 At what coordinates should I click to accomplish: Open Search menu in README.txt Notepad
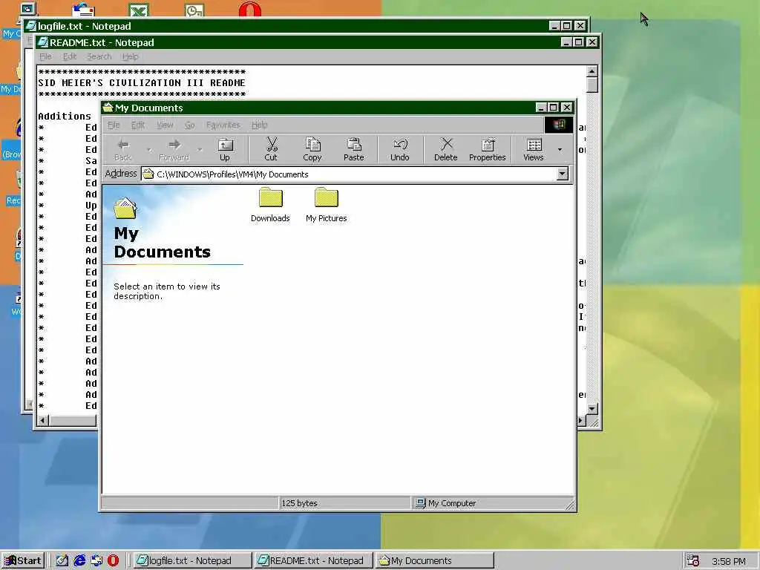tap(99, 56)
